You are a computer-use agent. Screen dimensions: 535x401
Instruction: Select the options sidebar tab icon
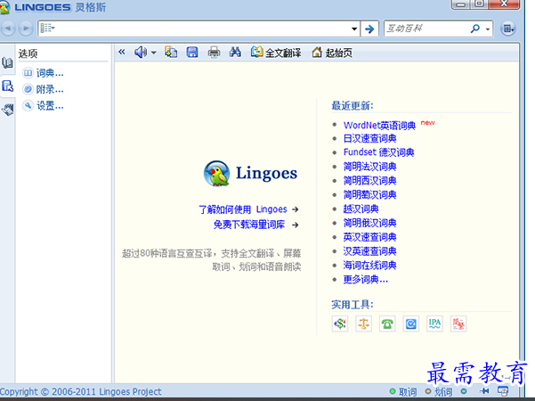7,86
